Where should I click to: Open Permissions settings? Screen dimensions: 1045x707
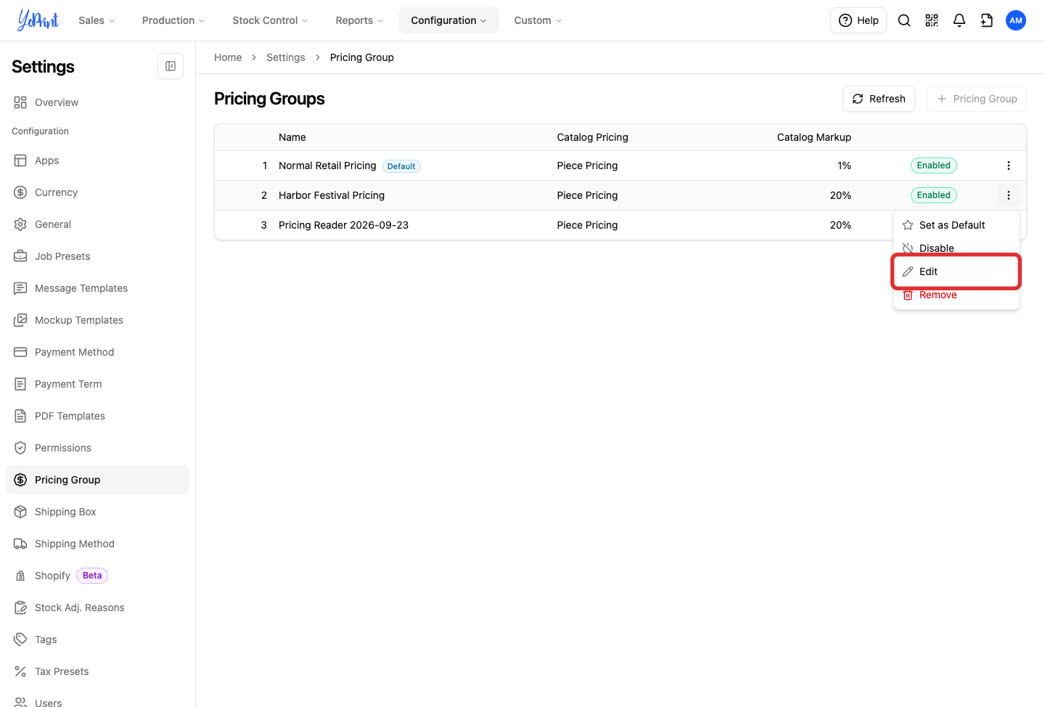(x=97, y=448)
